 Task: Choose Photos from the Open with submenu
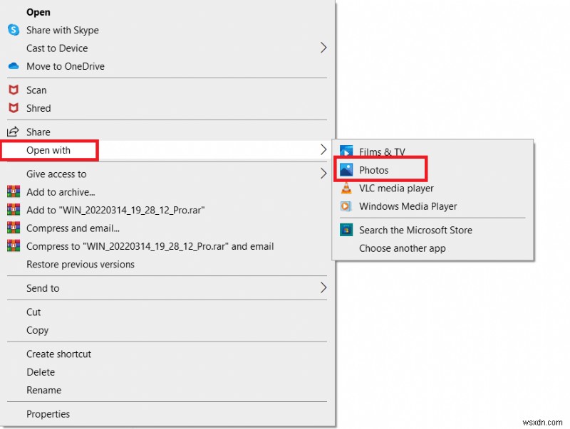click(375, 169)
